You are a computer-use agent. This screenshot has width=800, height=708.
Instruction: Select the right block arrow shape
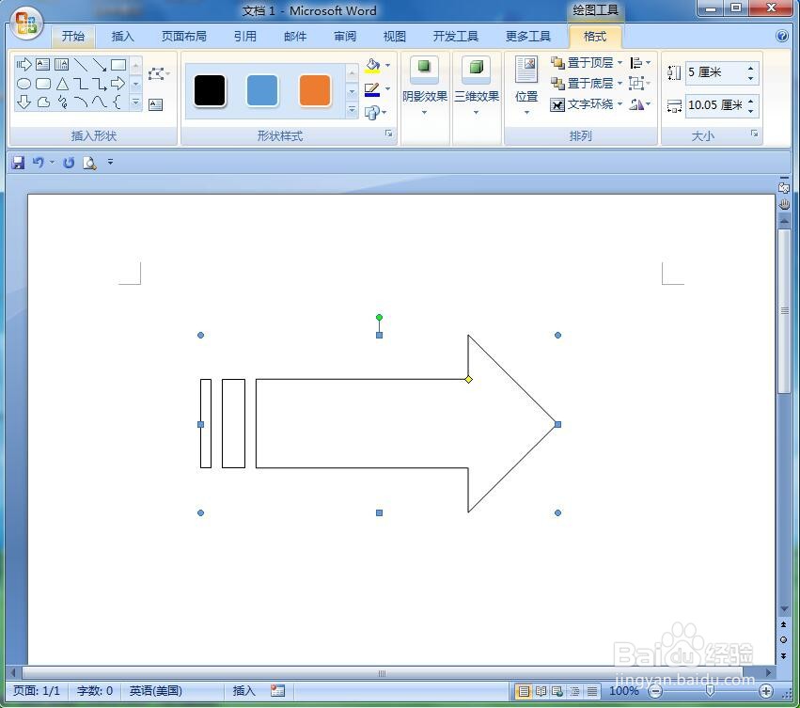118,83
